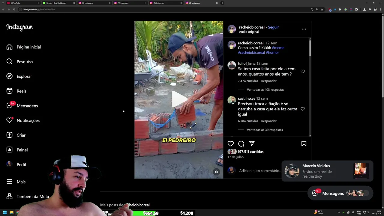Open browser downloads icon
Image resolution: width=384 pixels, height=216 pixels.
pyautogui.click(x=364, y=9)
